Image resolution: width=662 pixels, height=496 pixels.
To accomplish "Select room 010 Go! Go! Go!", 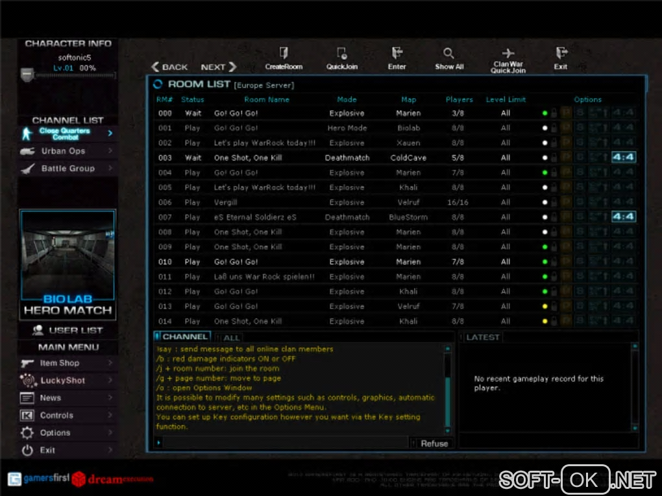I will pos(396,261).
